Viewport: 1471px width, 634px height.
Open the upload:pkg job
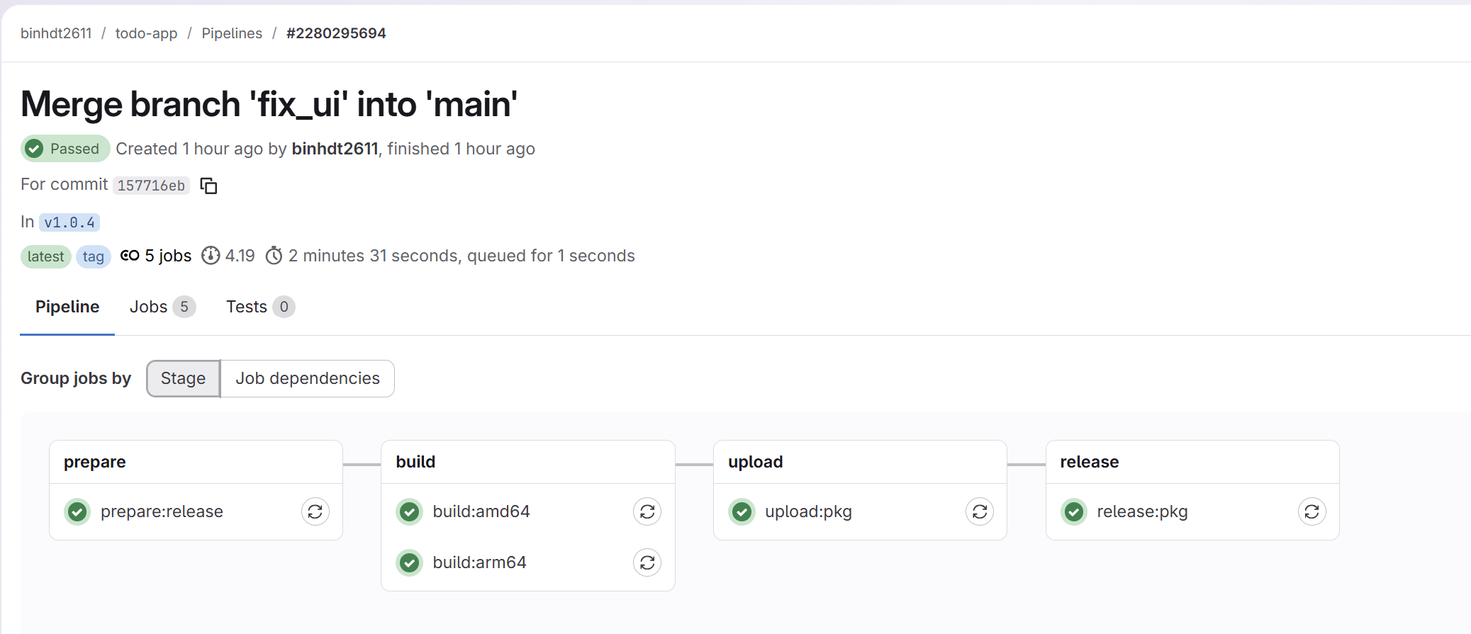coord(808,511)
